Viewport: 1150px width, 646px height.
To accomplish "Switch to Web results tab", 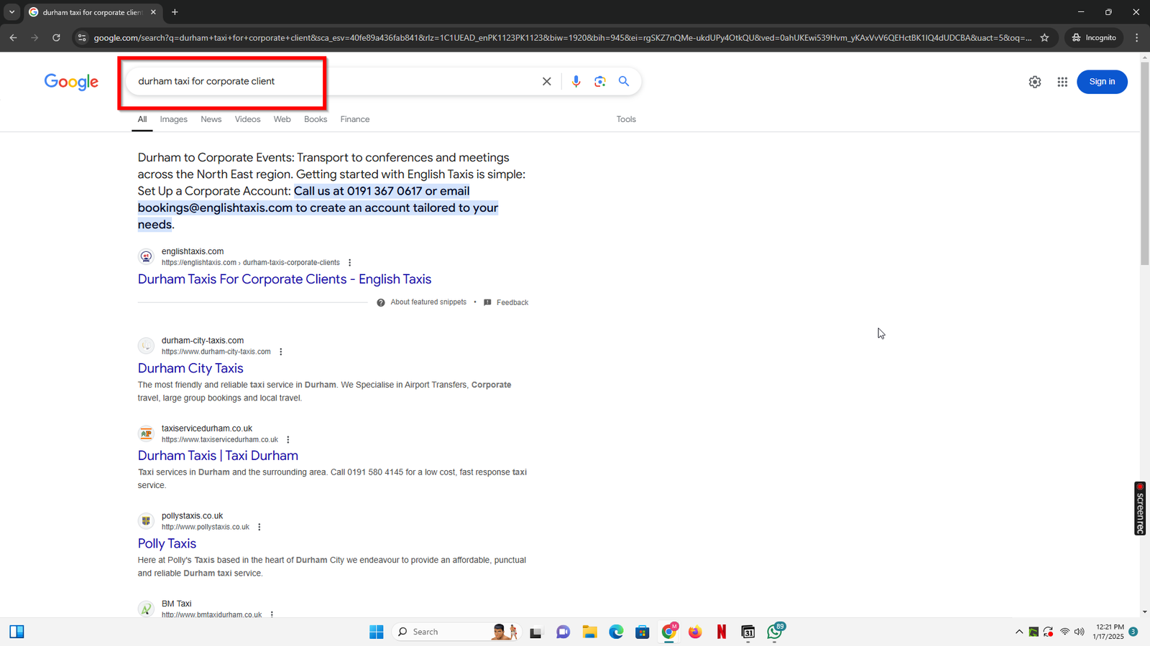I will (x=282, y=119).
